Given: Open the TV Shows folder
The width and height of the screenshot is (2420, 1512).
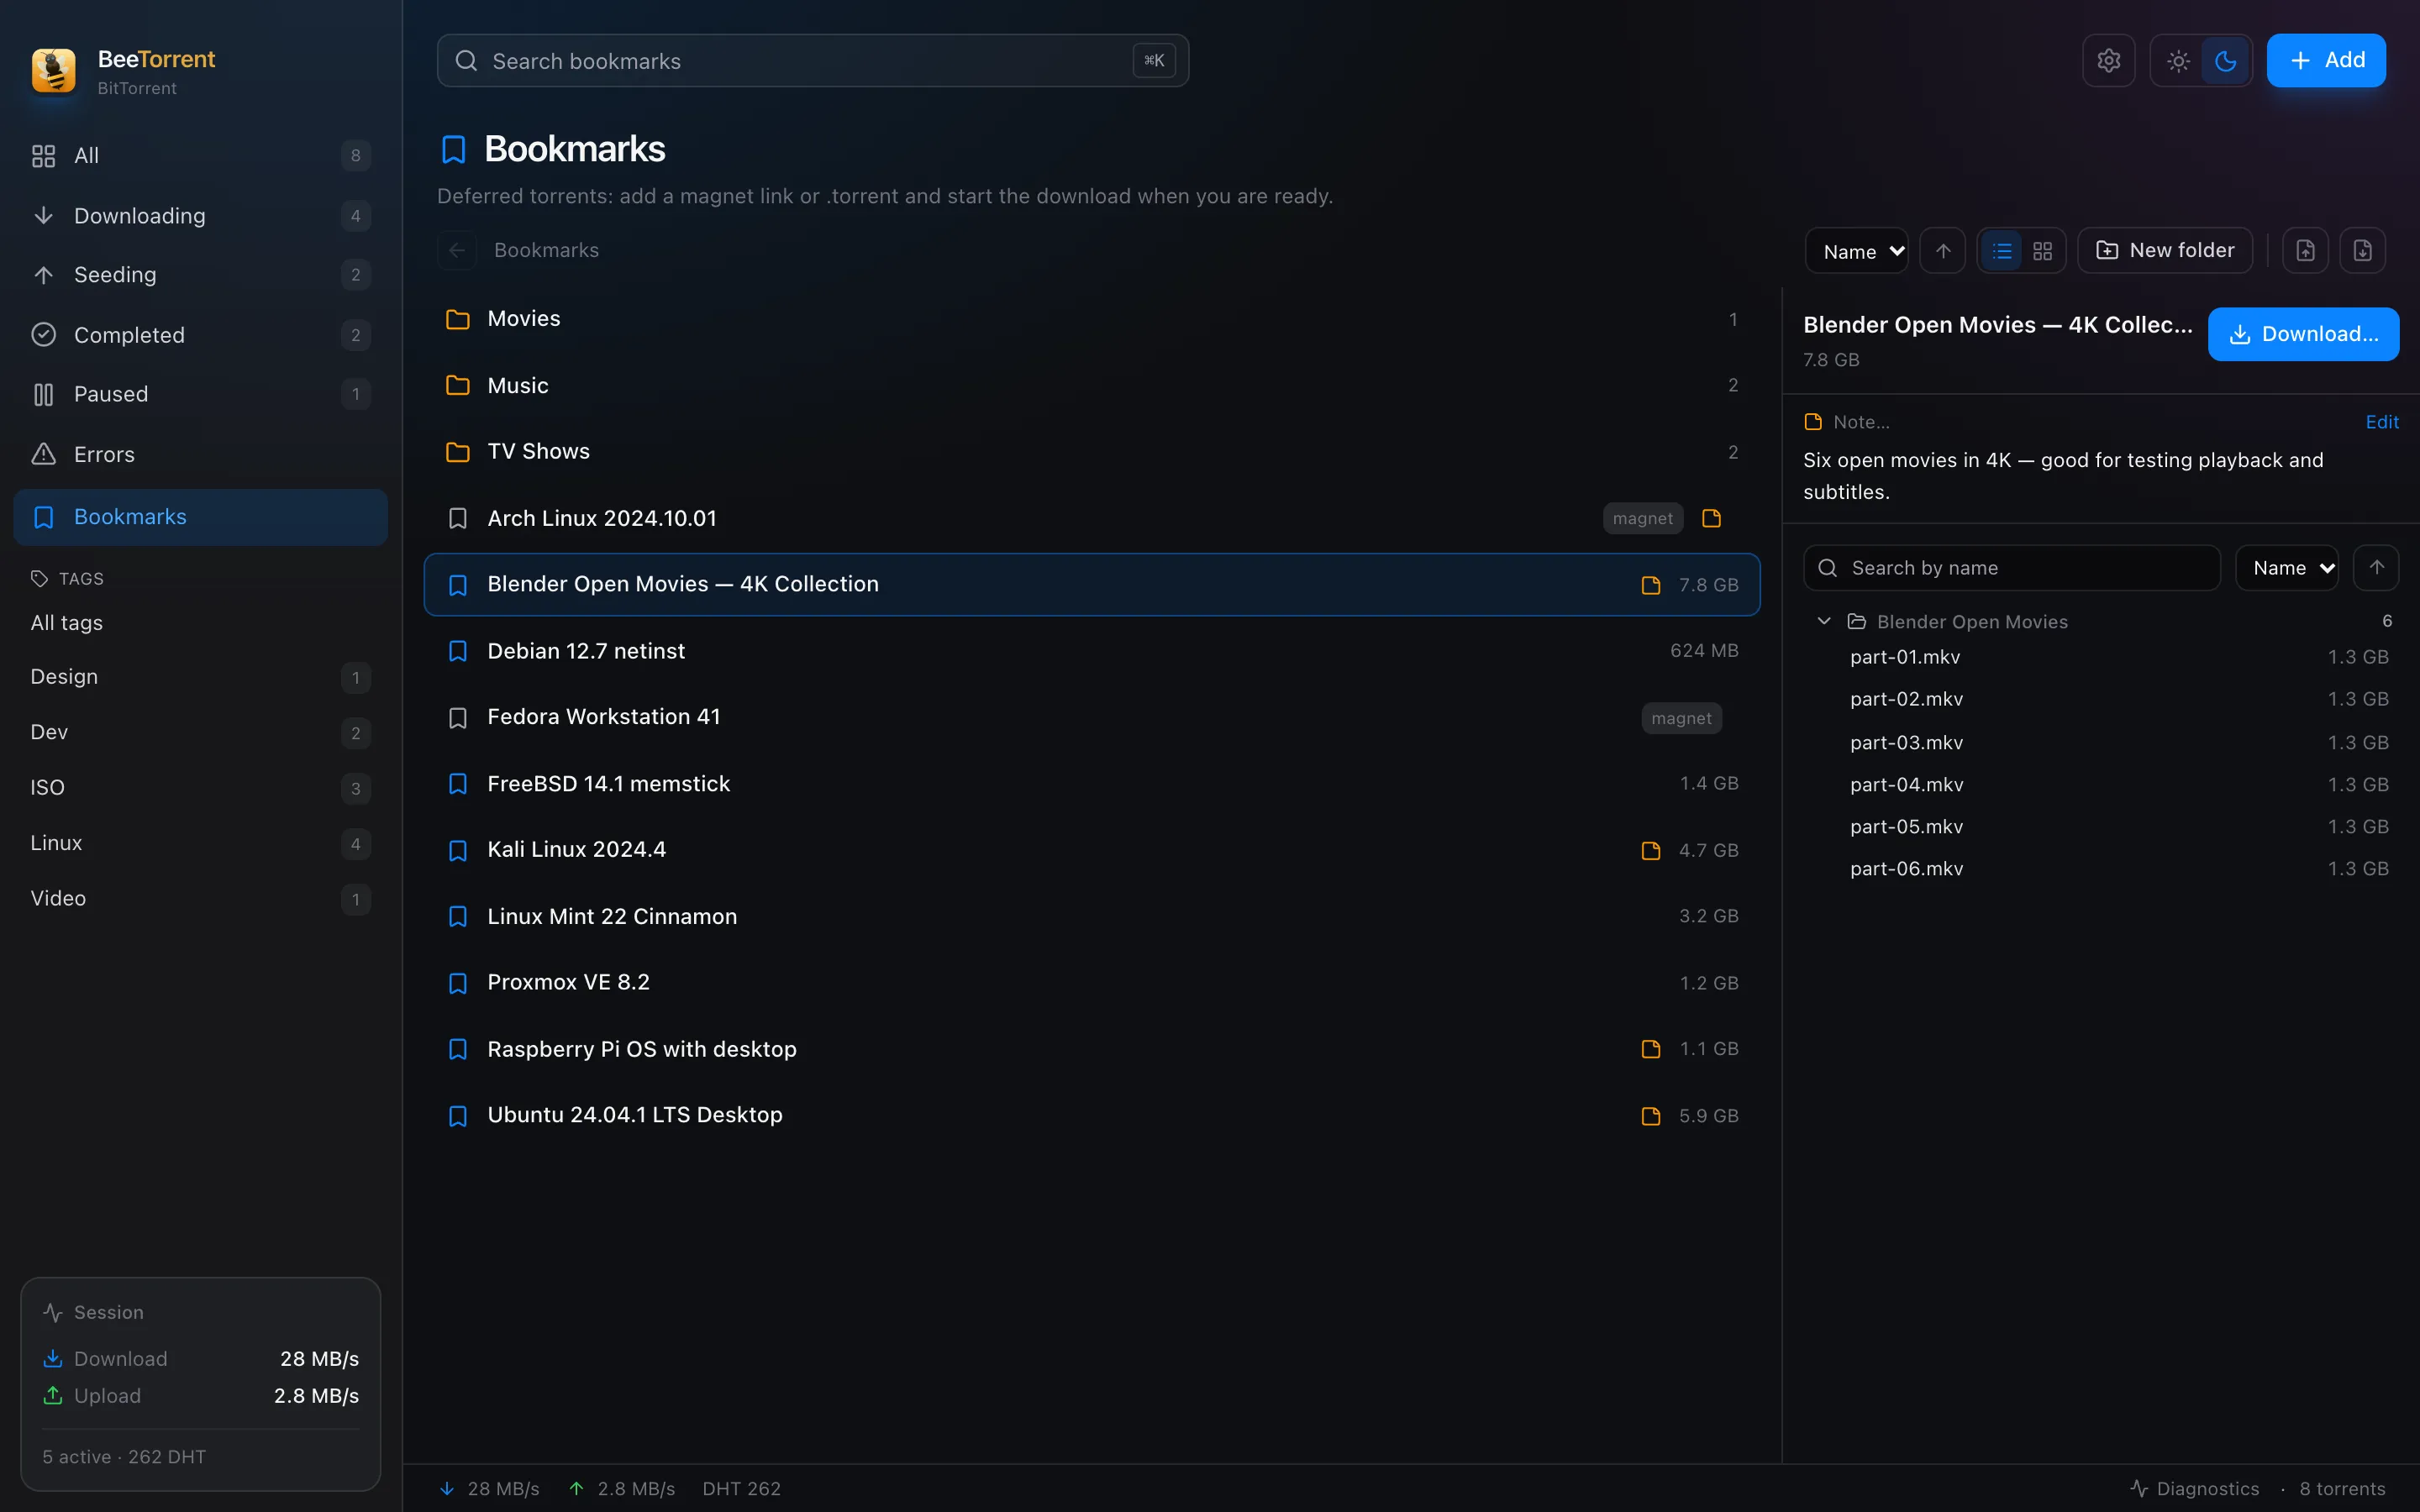Looking at the screenshot, I should coord(1091,452).
